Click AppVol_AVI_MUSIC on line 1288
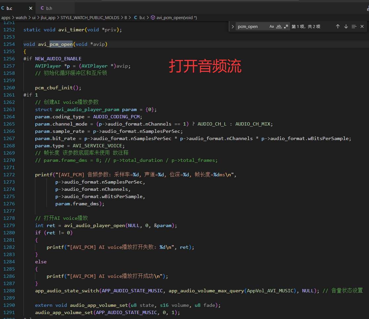The image size is (369, 319). pos(270,291)
